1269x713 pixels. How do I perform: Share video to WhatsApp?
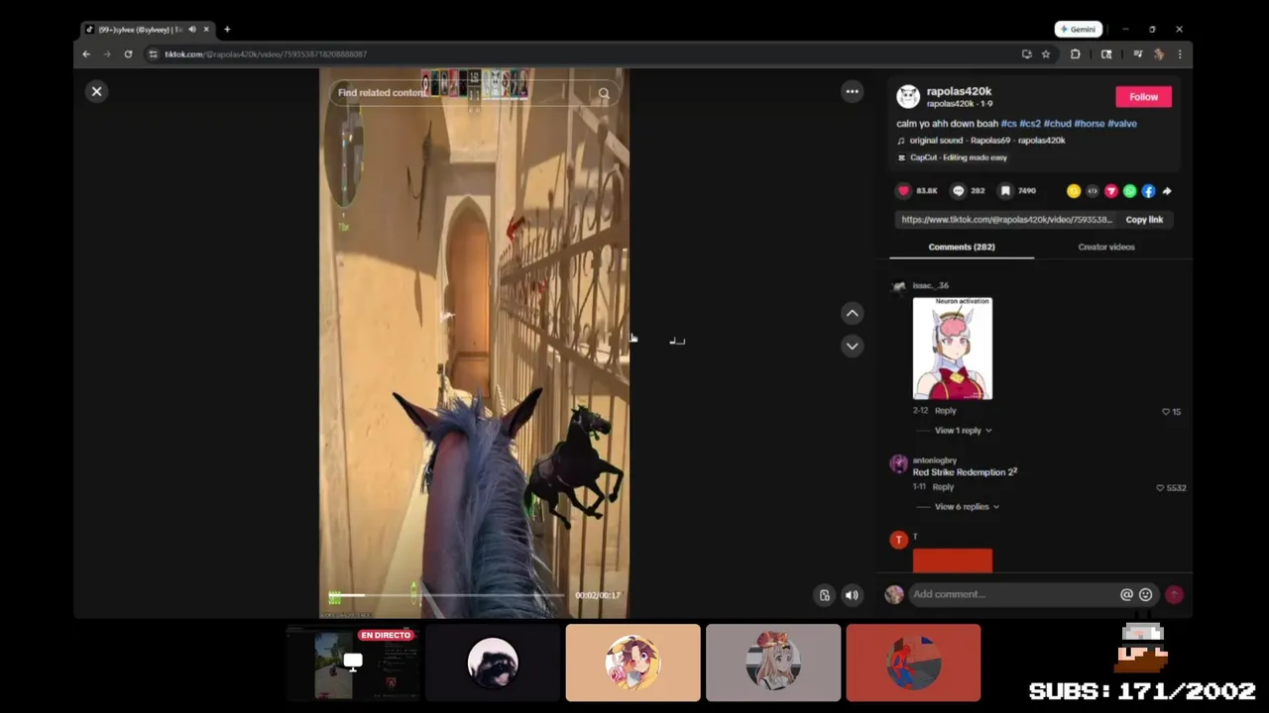[1129, 191]
